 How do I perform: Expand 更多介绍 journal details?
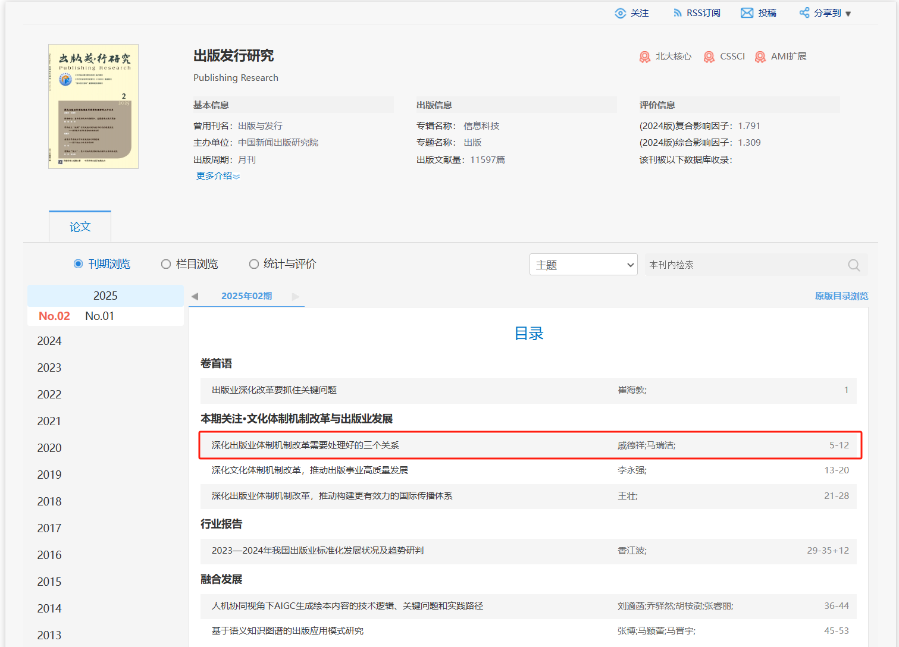pyautogui.click(x=218, y=176)
